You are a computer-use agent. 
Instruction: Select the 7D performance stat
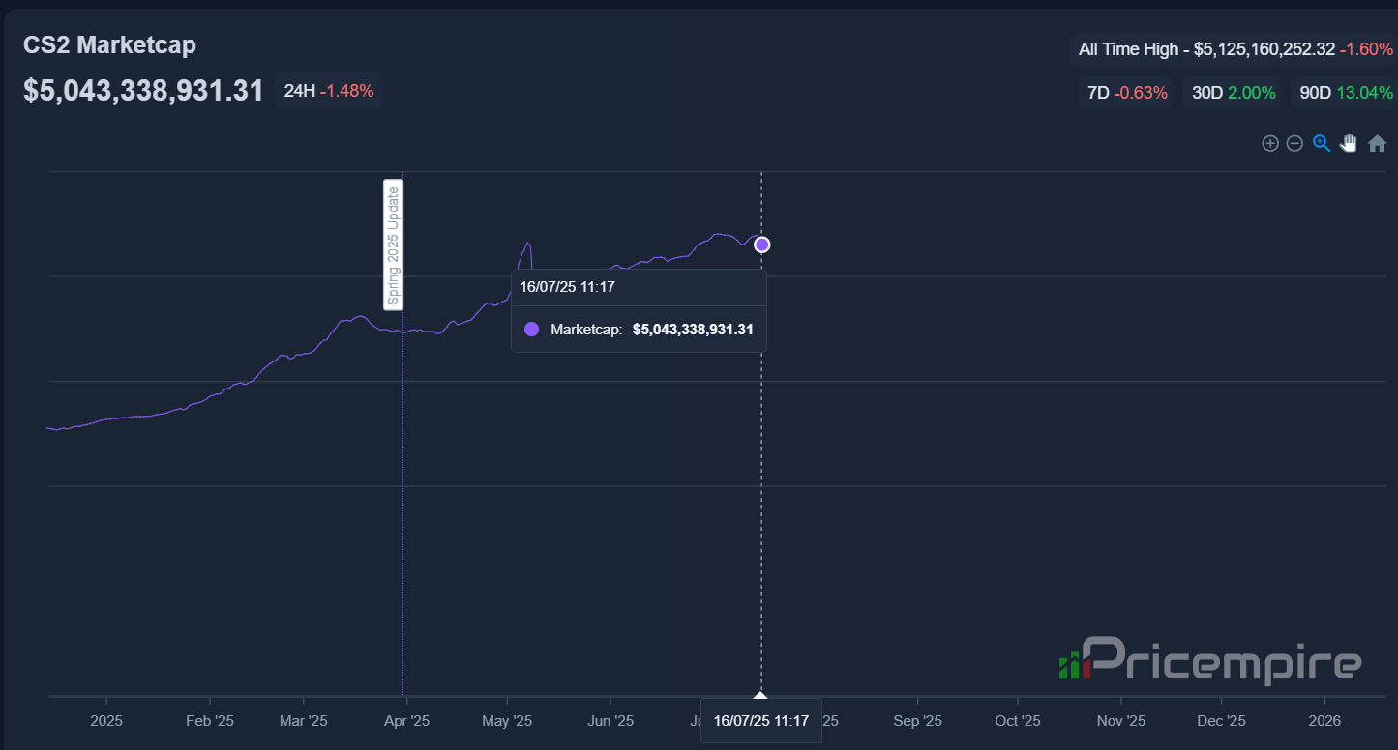pos(1125,93)
